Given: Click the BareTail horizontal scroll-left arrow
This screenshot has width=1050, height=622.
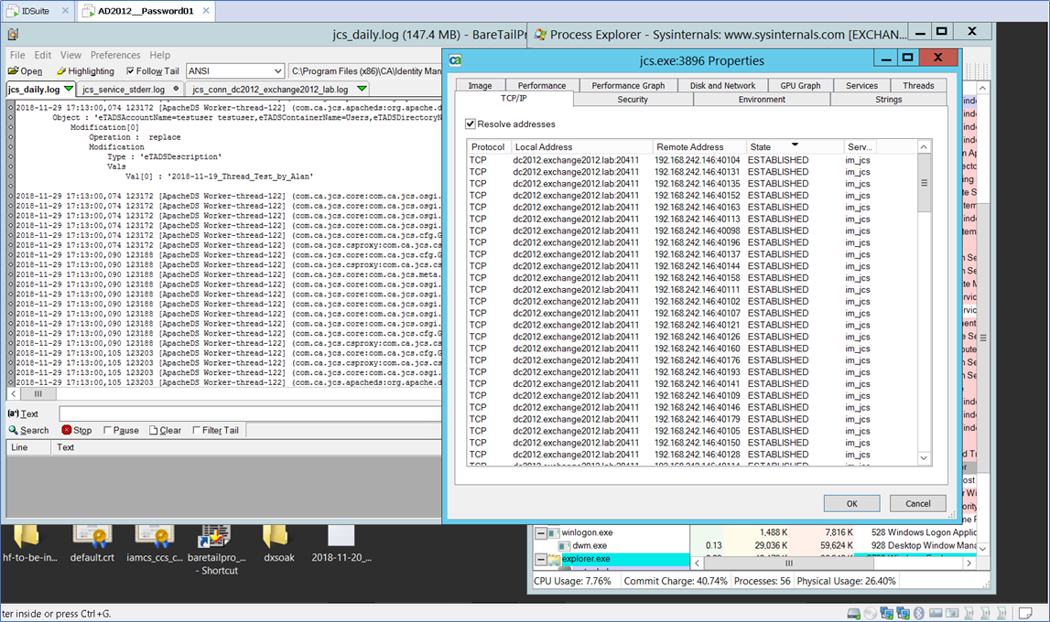Looking at the screenshot, I should coord(14,394).
